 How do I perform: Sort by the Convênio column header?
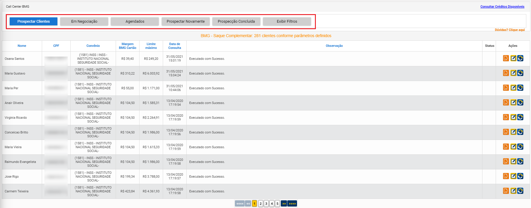tap(93, 46)
